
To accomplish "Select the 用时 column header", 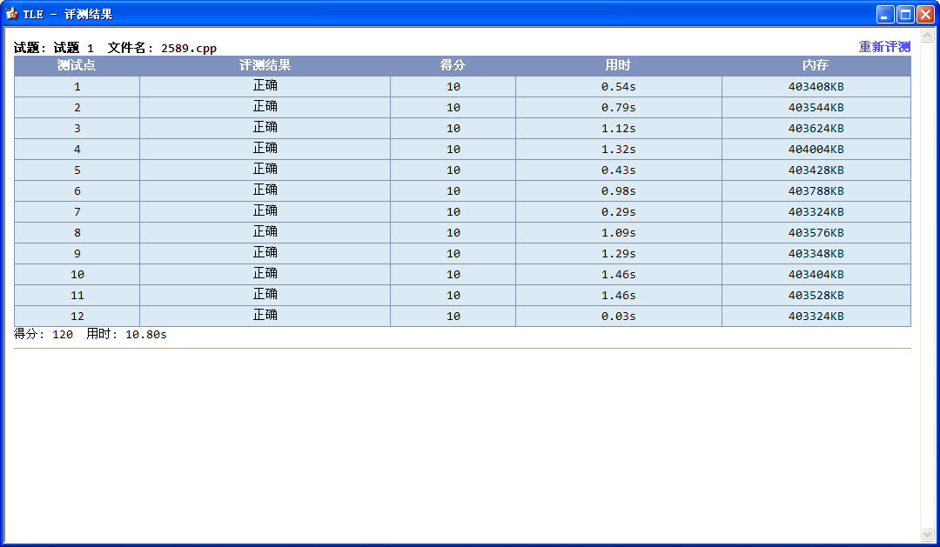I will [x=619, y=65].
